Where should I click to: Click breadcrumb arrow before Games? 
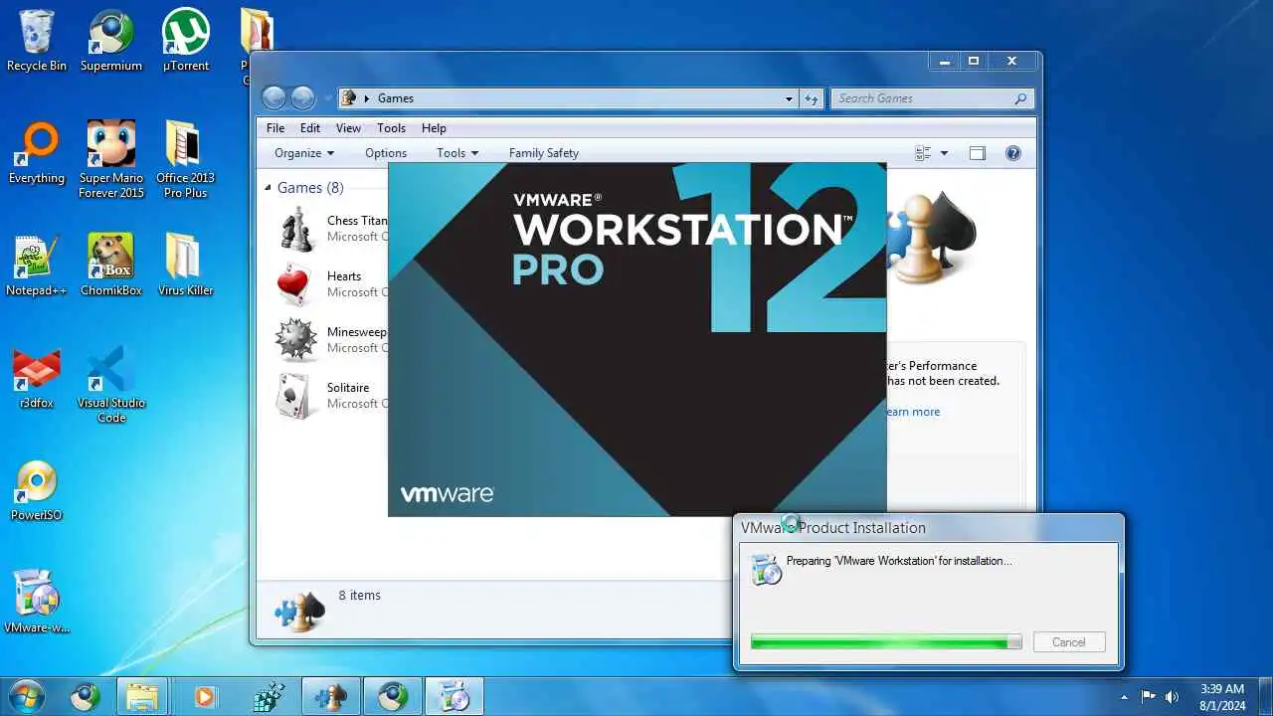pyautogui.click(x=367, y=98)
